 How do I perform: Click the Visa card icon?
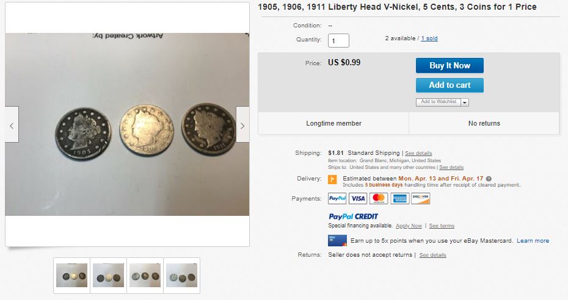pos(358,198)
